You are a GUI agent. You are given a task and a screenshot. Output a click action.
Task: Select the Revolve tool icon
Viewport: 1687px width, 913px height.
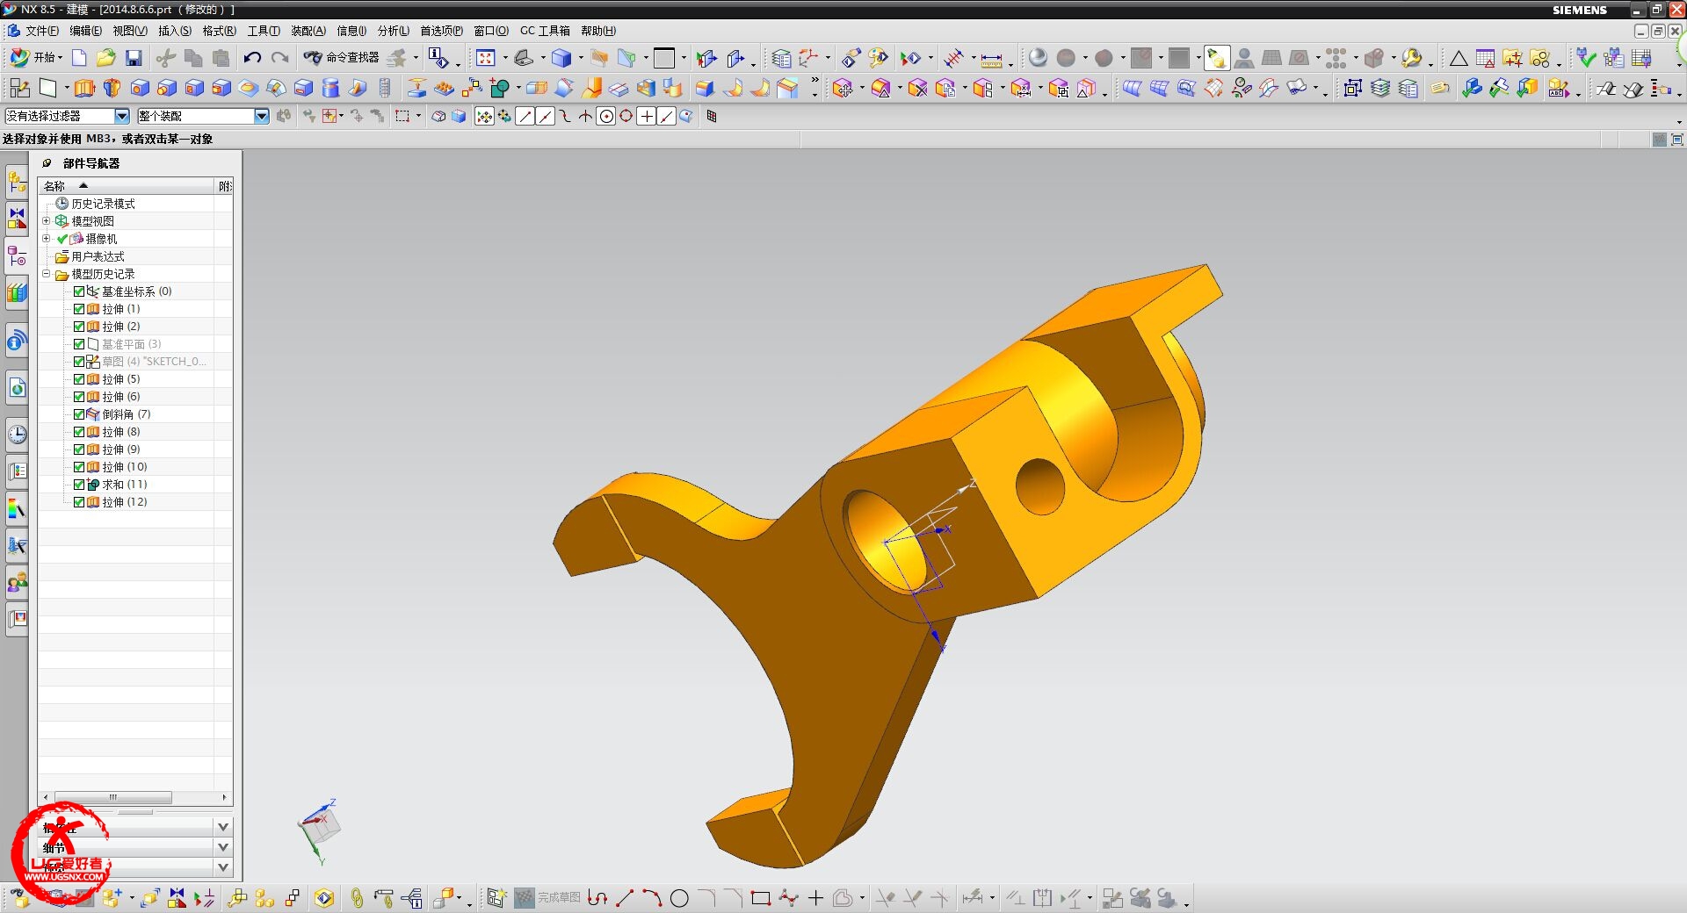click(x=112, y=88)
